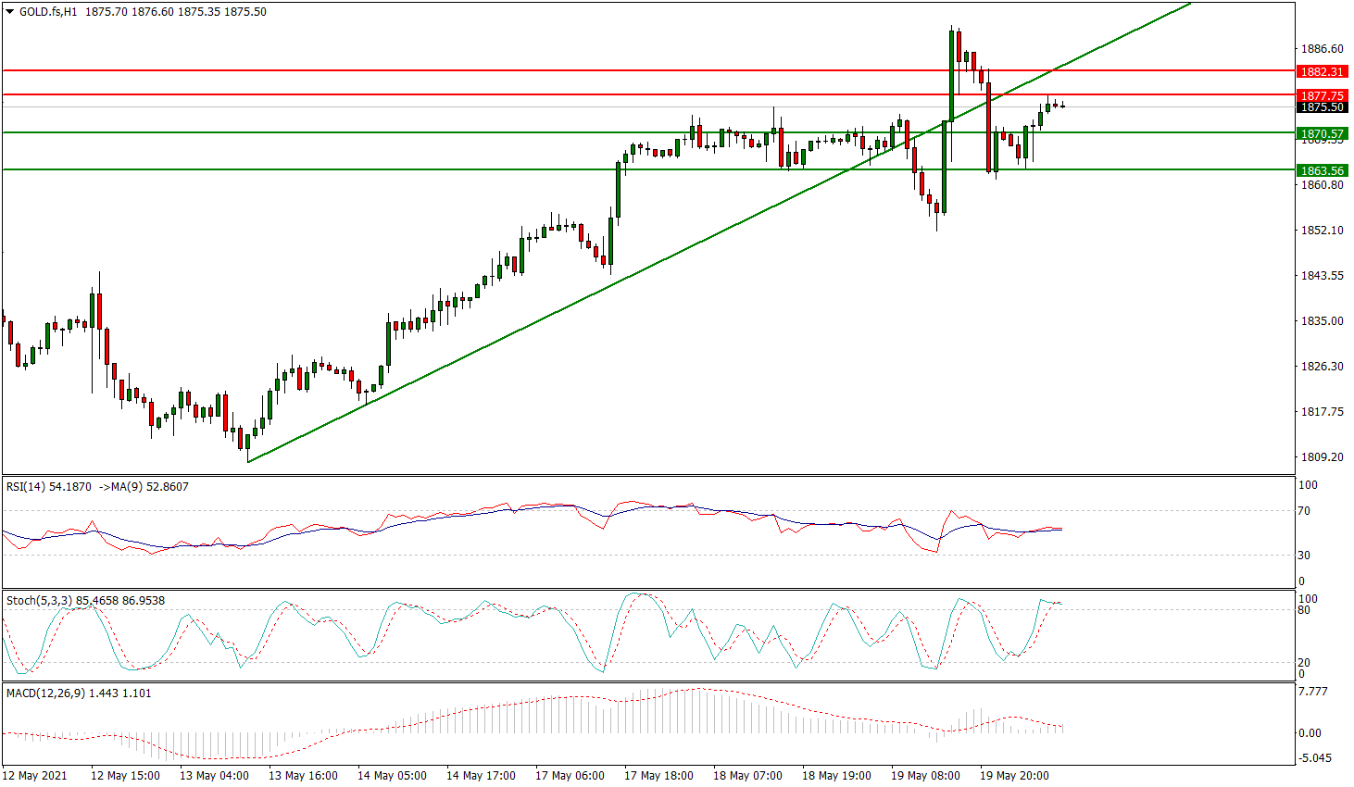Click the 70 level on the RSI scale

pyautogui.click(x=1304, y=511)
